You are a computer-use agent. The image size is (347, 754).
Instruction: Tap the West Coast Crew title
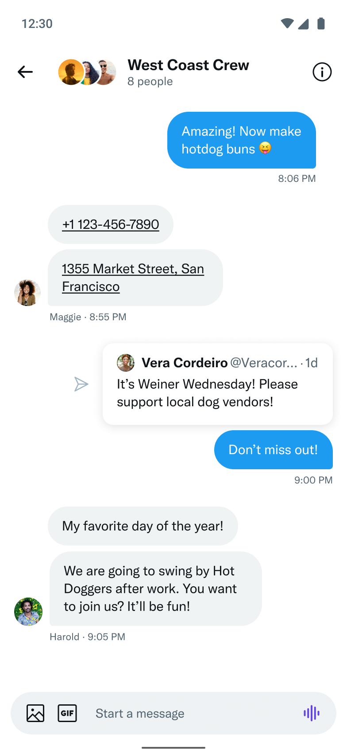pos(188,65)
